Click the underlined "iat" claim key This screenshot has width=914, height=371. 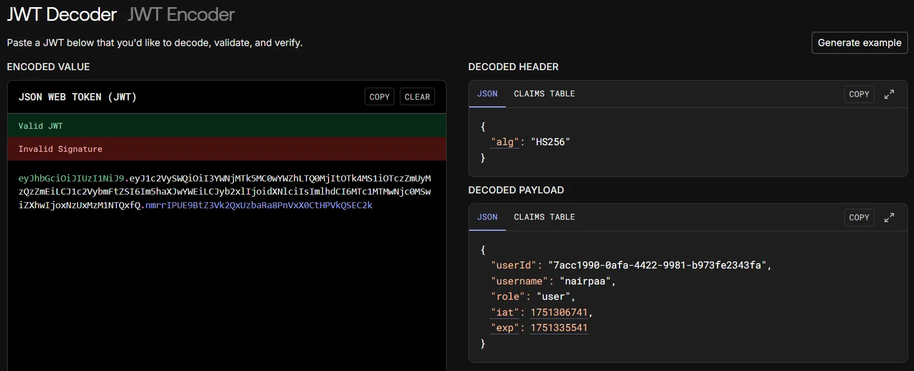point(505,312)
